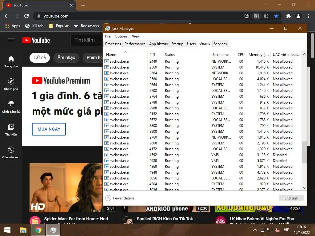Click Chrome back arrow
The height and width of the screenshot is (236, 315).
click(7, 16)
